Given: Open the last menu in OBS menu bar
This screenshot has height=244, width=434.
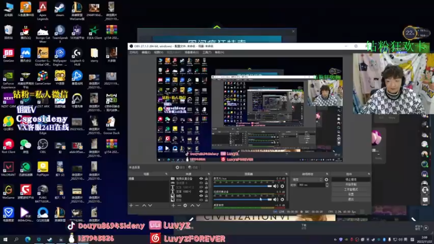Looking at the screenshot, I should tap(220, 52).
